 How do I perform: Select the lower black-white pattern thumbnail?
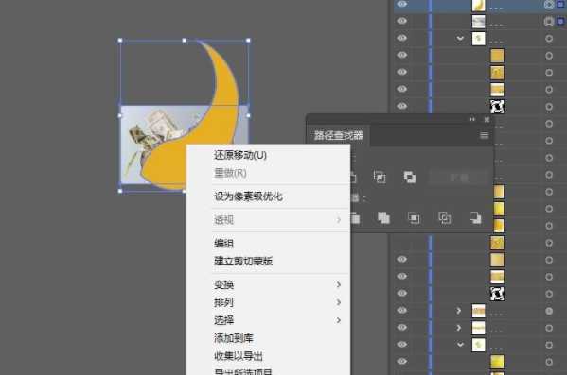point(497,294)
